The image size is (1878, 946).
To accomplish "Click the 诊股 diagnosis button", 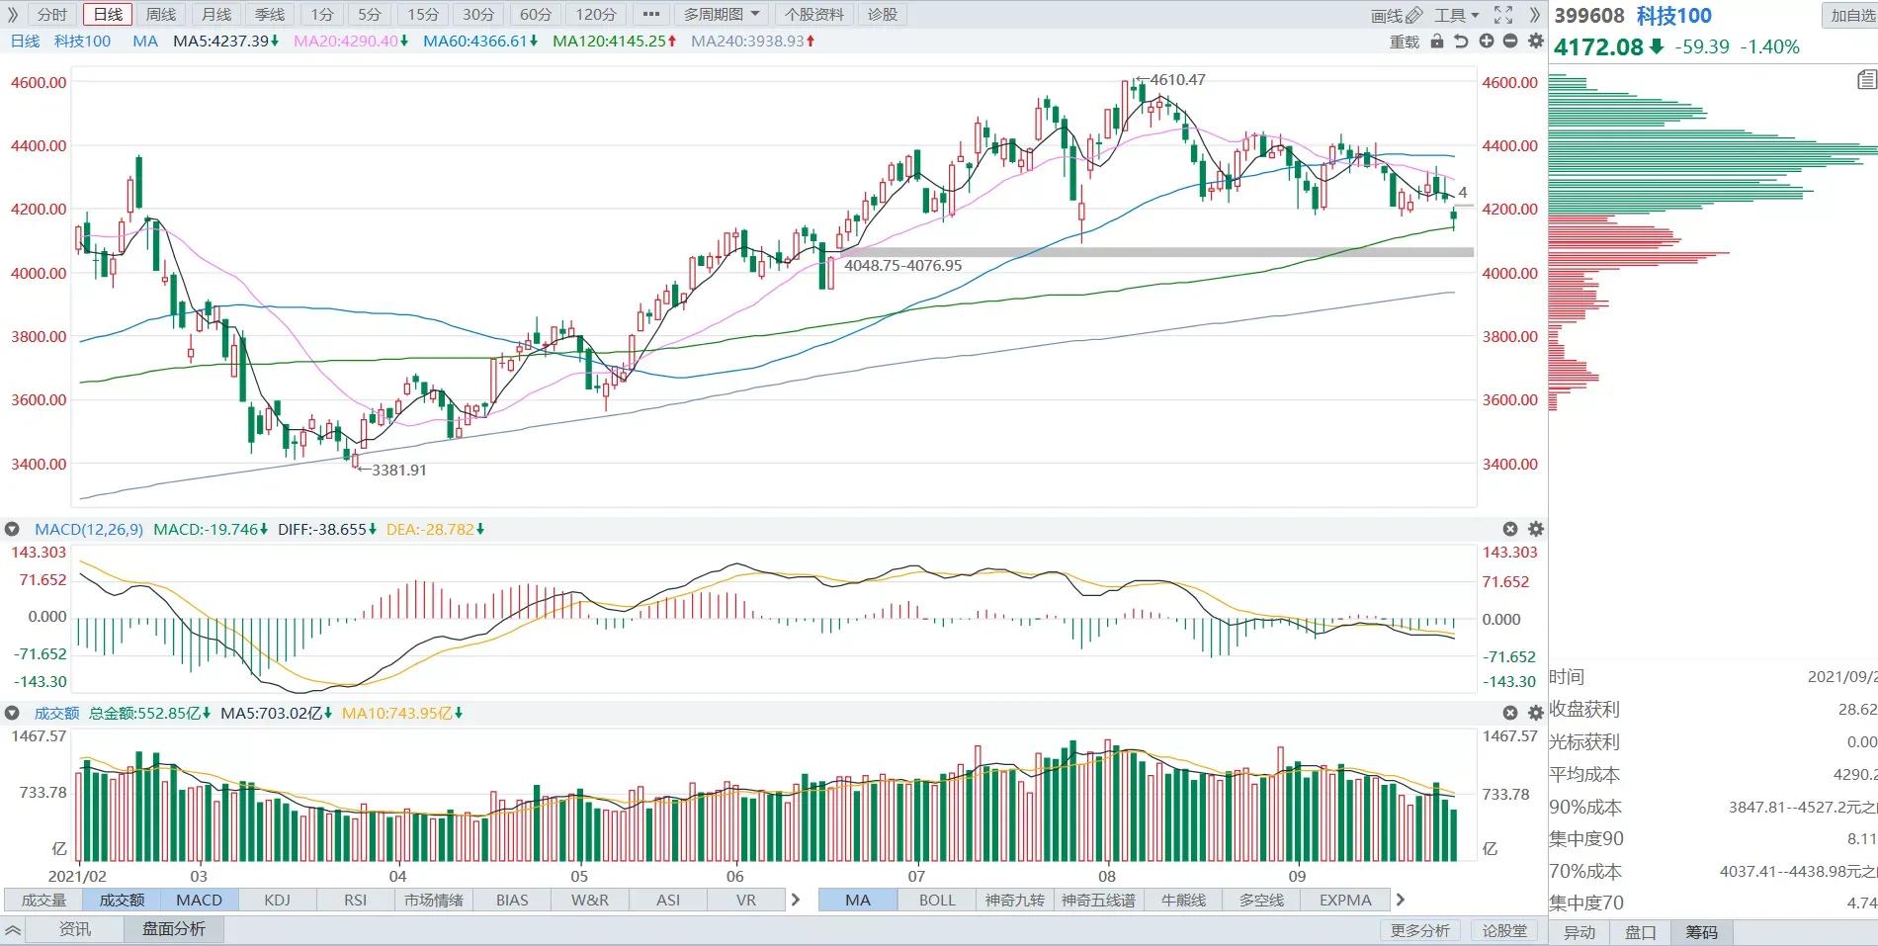I will (x=883, y=15).
